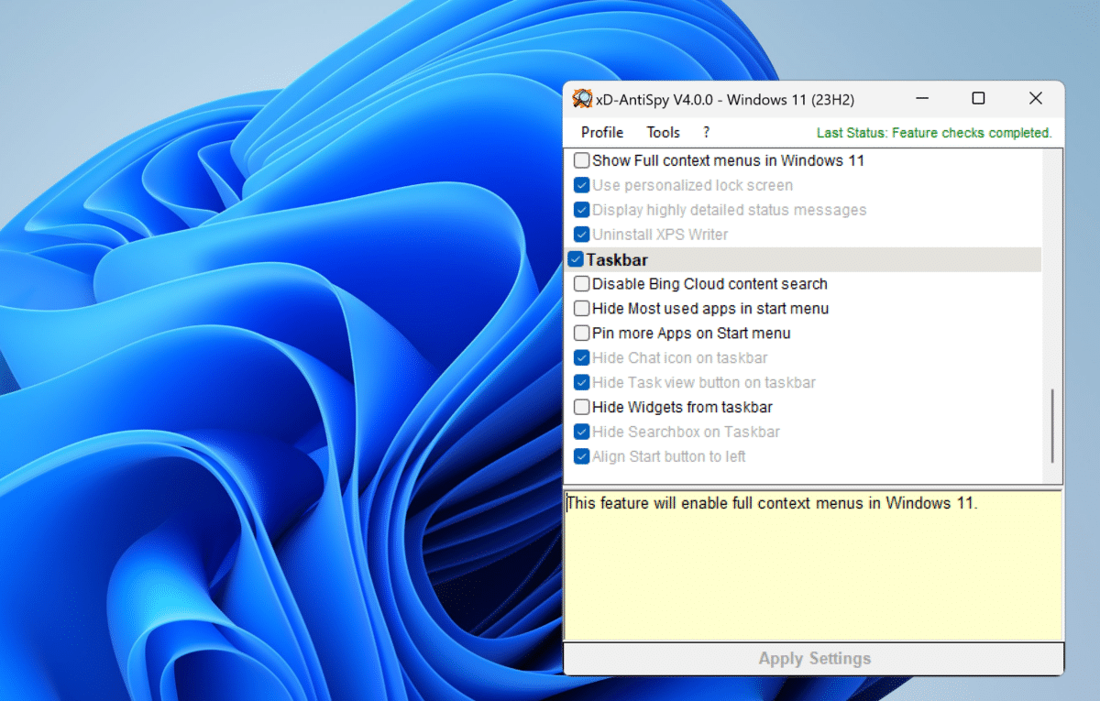Viewport: 1100px width, 701px height.
Task: Check Hide Most used apps in start menu
Action: tap(581, 309)
